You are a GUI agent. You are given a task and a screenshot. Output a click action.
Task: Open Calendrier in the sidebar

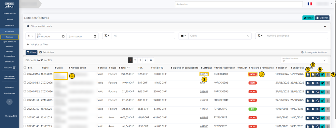pyautogui.click(x=9, y=19)
